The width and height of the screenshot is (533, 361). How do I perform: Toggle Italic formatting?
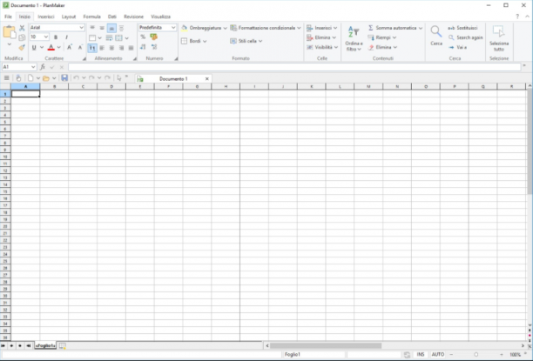point(66,37)
